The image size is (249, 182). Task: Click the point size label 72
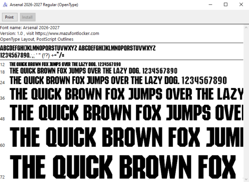2,177
